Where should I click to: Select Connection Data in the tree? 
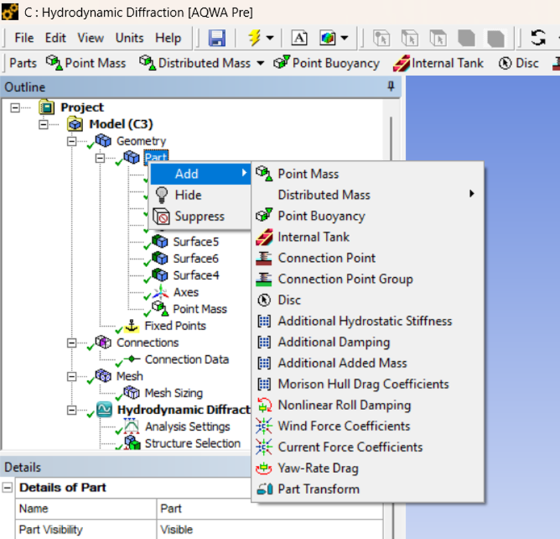(x=187, y=360)
